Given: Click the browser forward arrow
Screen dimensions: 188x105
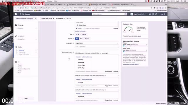Looking at the screenshot, I should click(18, 8).
